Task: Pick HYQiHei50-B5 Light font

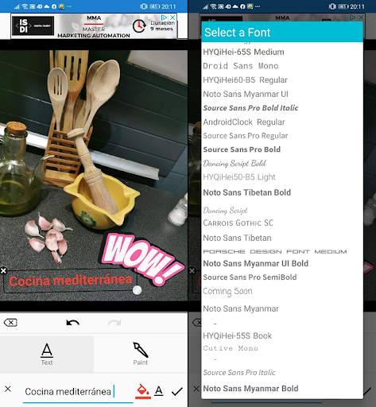Action: click(239, 177)
